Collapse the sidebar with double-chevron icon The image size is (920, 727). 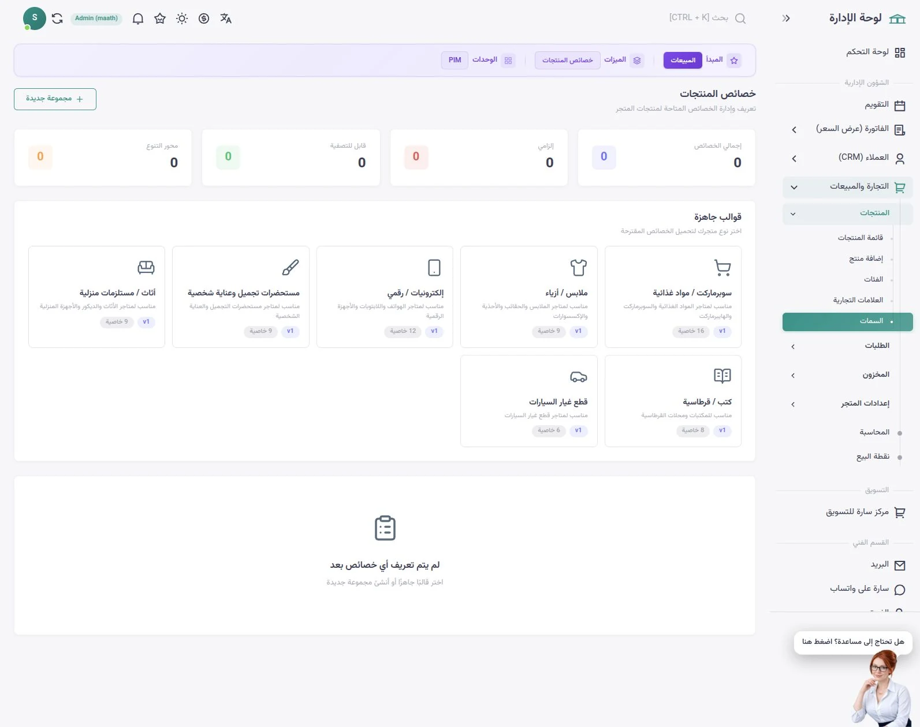coord(786,18)
